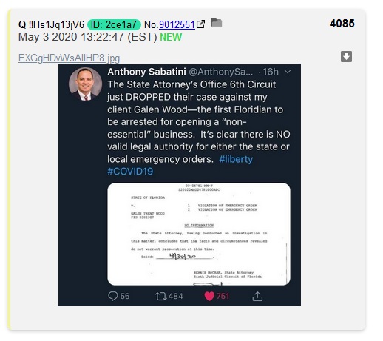Click the Q !!Hs1Jq13jV6 tripcode name
Viewport: 383px width, 341px height.
click(x=51, y=24)
